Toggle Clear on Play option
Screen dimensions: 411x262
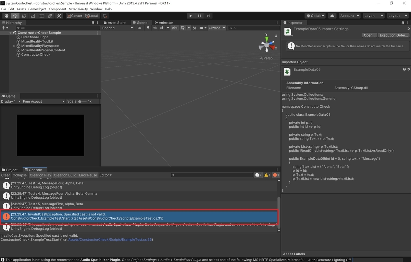coord(40,175)
